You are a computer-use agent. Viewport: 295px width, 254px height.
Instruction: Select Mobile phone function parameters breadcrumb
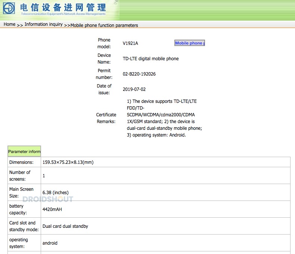[104, 25]
